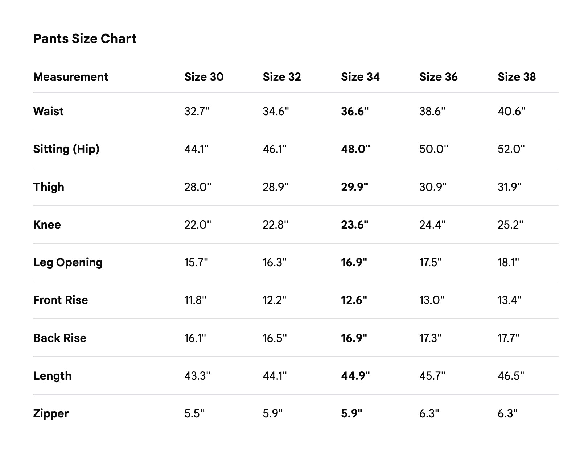
Task: Select the Sitting (Hip) row label
Action: point(66,149)
